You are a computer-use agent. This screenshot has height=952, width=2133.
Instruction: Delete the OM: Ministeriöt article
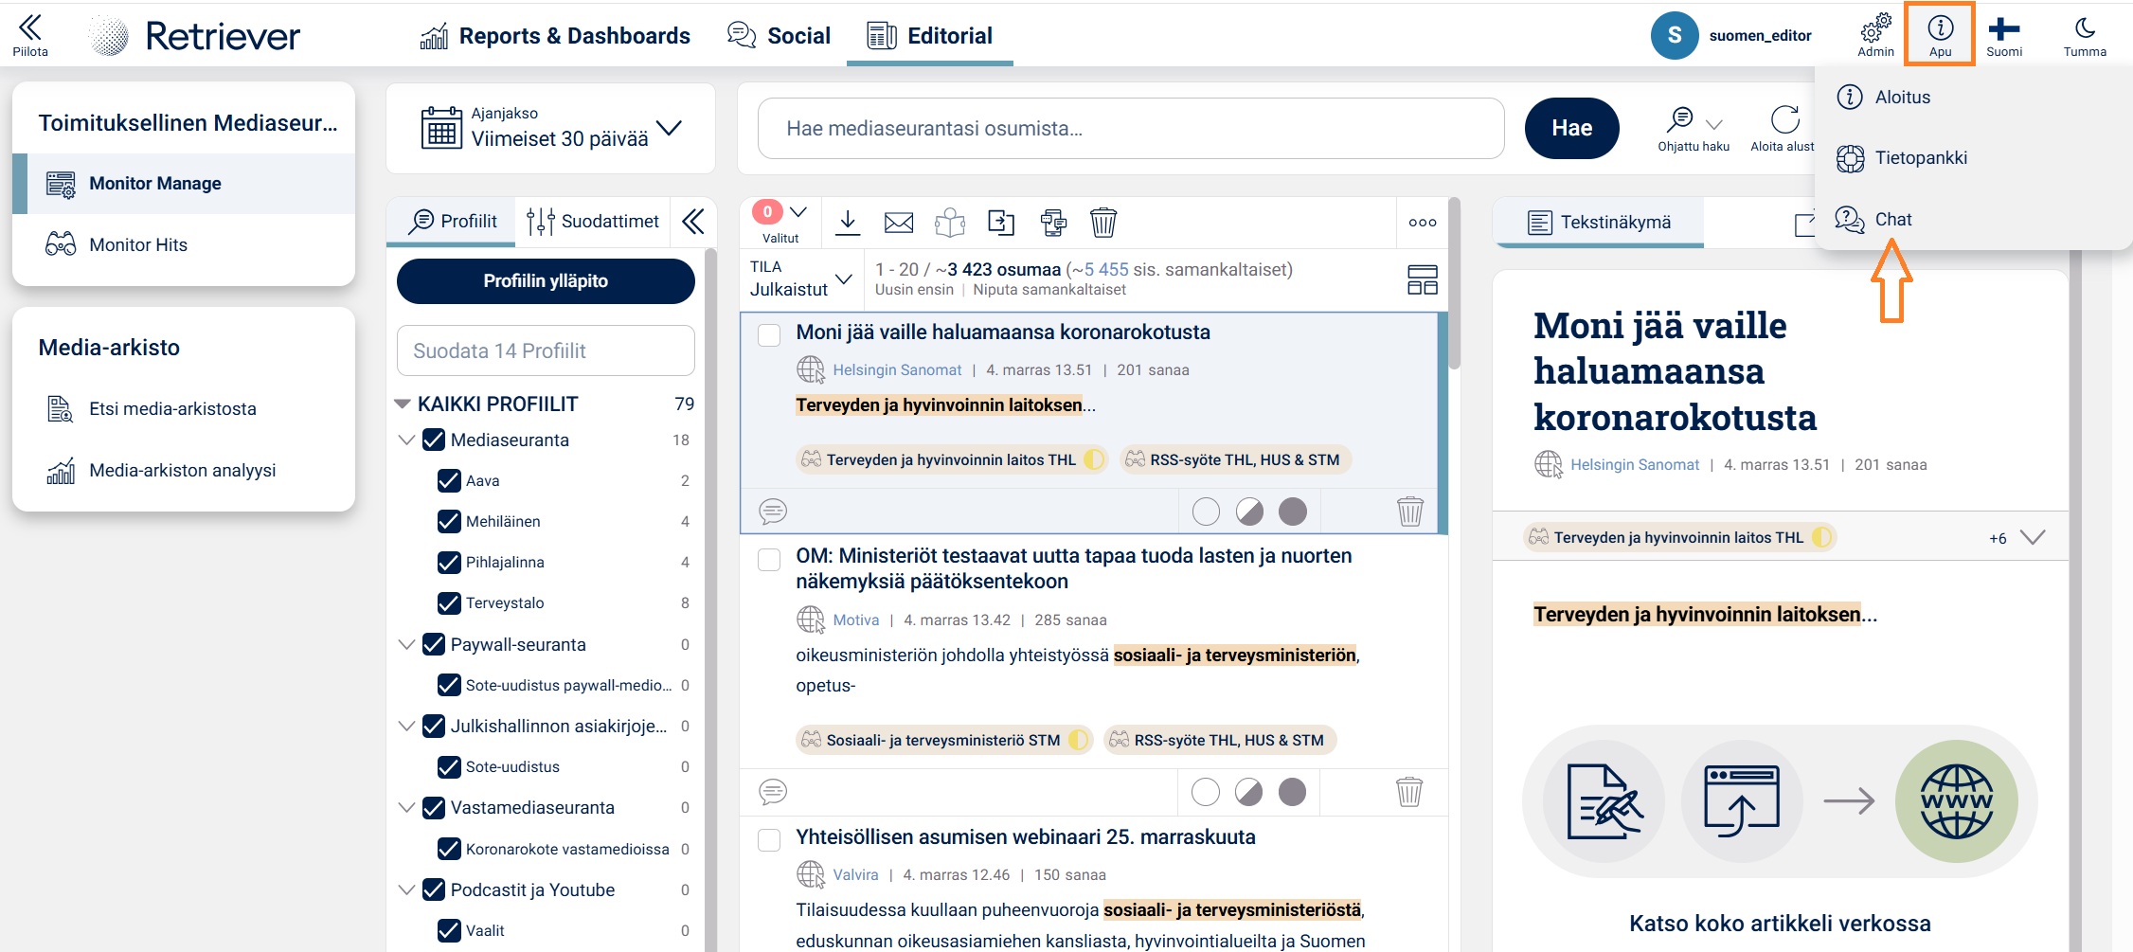tap(1409, 792)
